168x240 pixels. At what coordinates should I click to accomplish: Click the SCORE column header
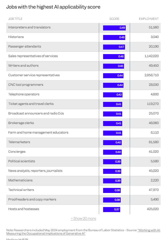coord(114,19)
